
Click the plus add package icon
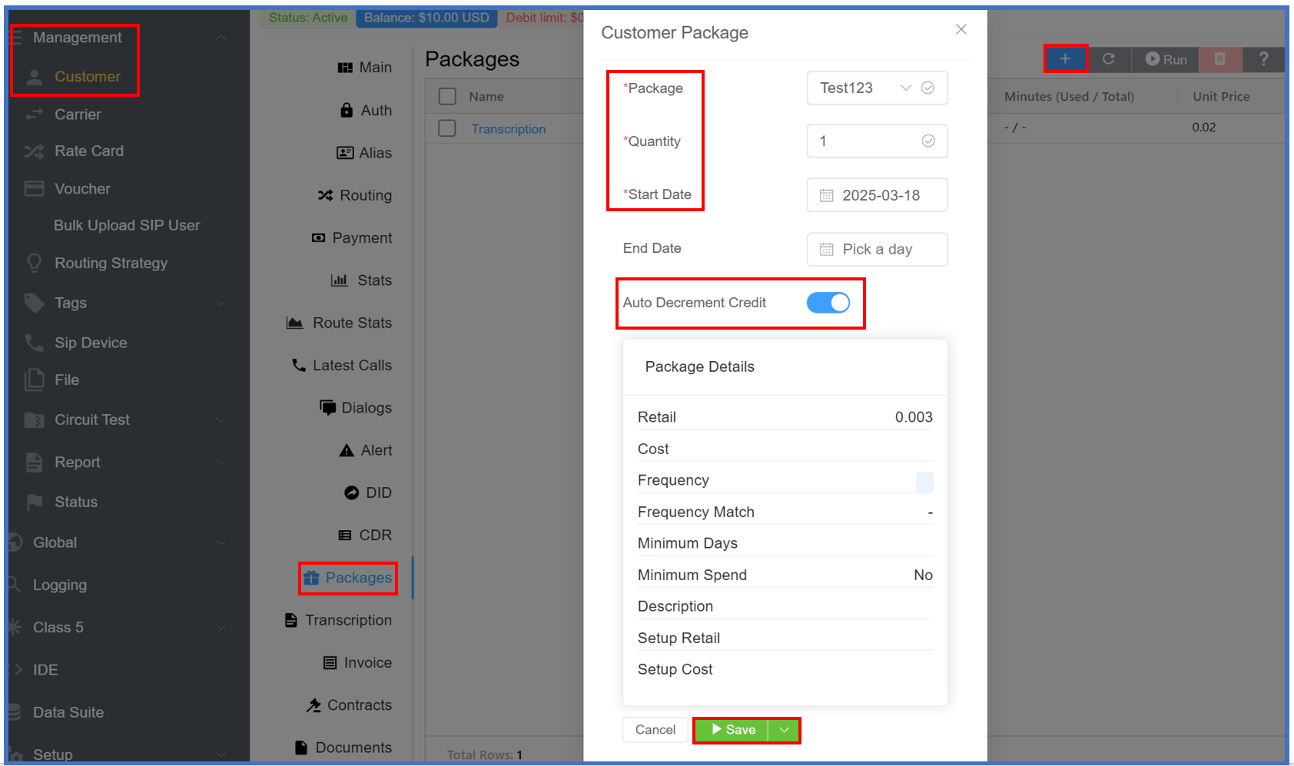[1065, 59]
